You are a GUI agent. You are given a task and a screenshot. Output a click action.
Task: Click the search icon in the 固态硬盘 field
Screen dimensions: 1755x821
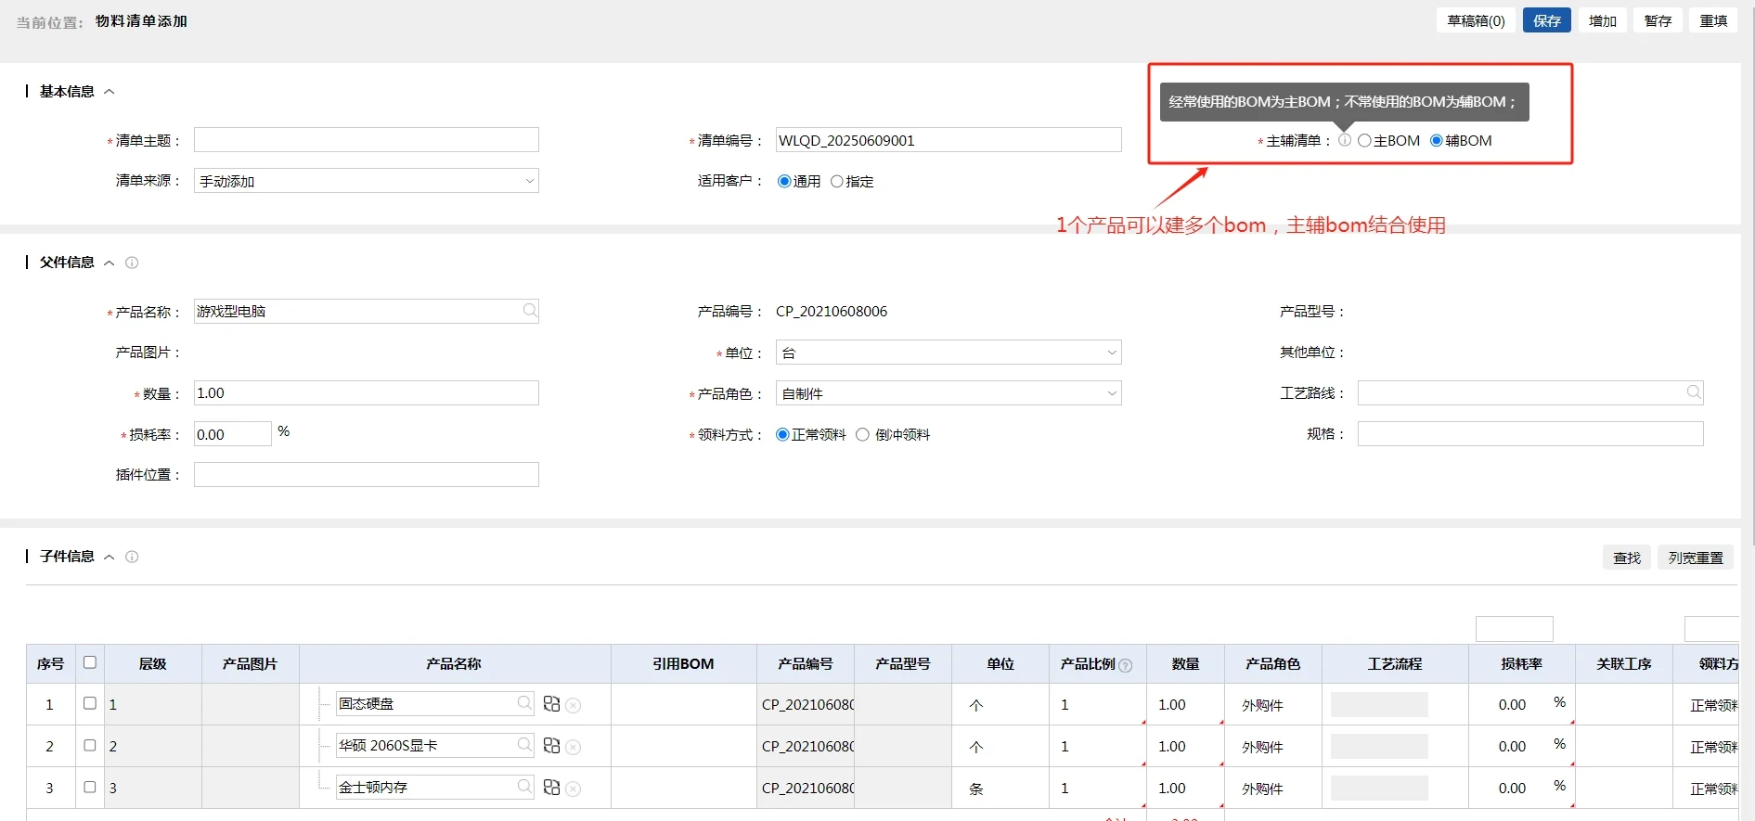click(x=524, y=703)
